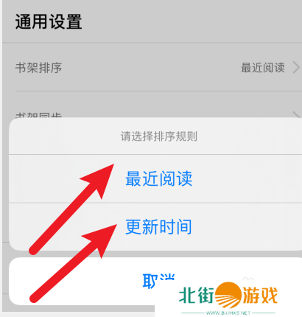This screenshot has width=302, height=317.
Task: Open the 书架排序 setting label
Action: click(x=38, y=68)
